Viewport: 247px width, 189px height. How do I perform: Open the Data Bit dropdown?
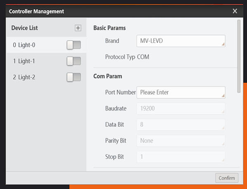click(181, 124)
